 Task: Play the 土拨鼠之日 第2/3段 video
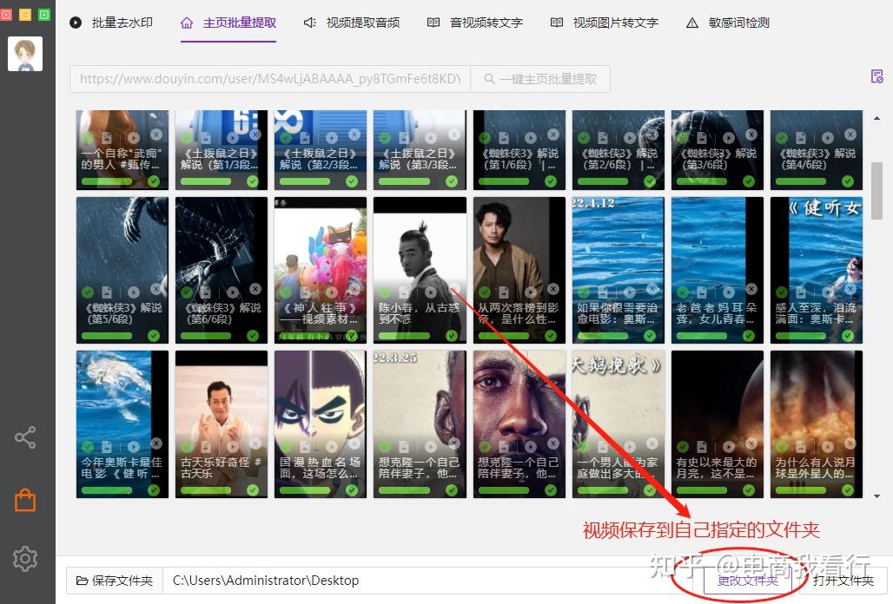click(332, 138)
